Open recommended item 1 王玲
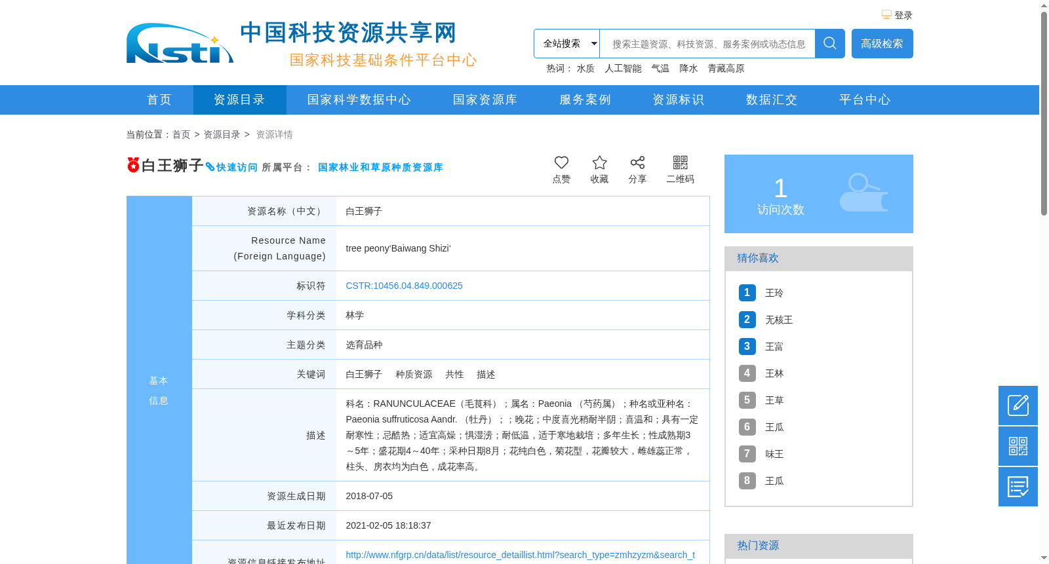Viewport: 1049px width, 564px height. pos(774,293)
